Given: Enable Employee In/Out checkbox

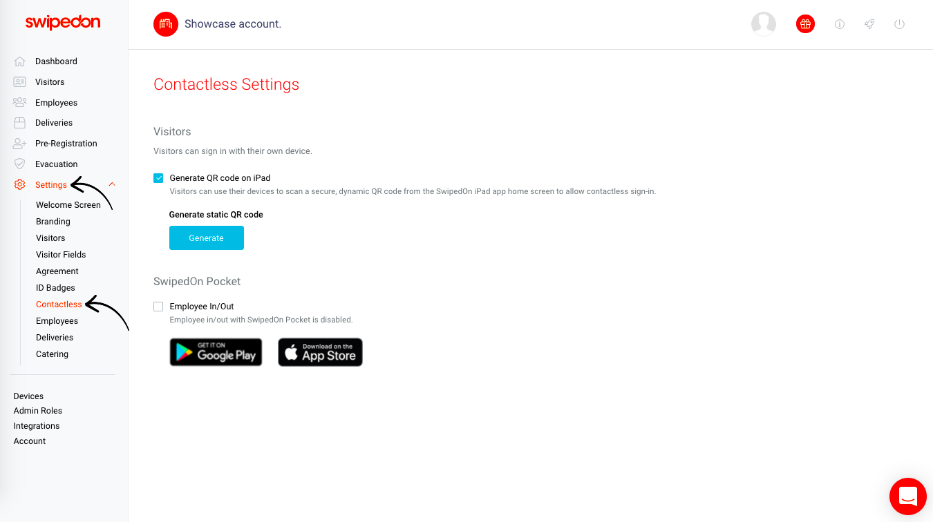Looking at the screenshot, I should (x=158, y=307).
